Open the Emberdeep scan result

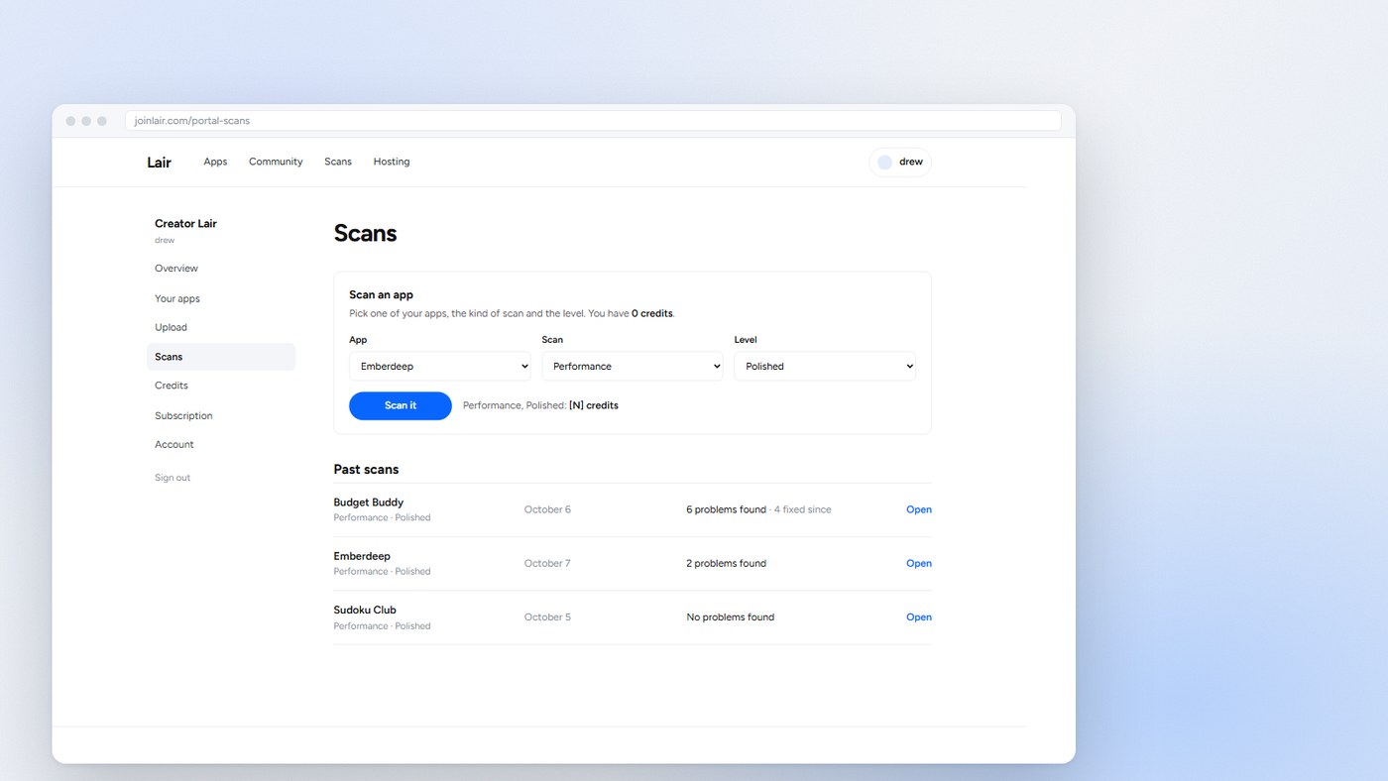tap(919, 563)
